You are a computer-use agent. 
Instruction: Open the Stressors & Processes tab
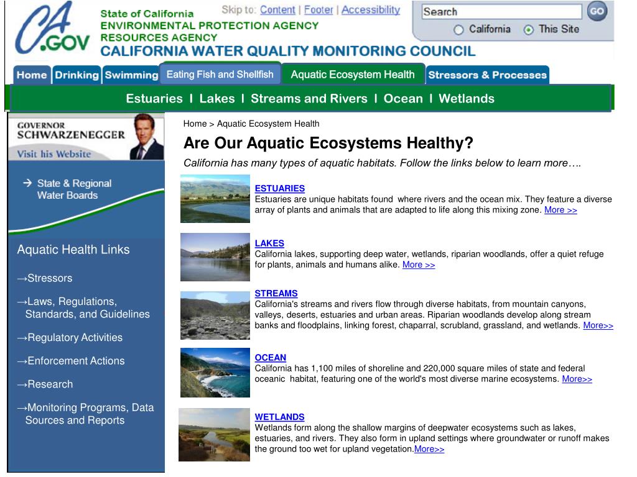click(488, 75)
